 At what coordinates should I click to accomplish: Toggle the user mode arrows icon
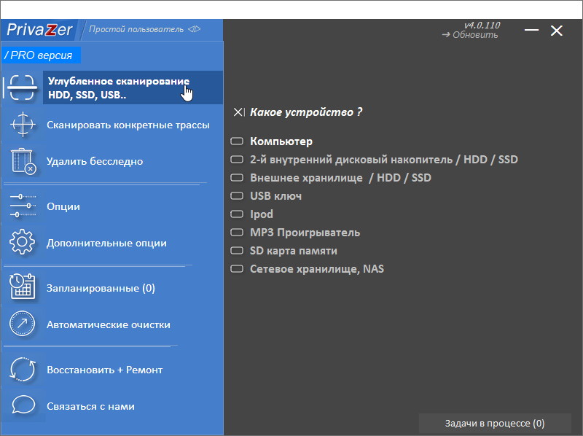tap(194, 29)
